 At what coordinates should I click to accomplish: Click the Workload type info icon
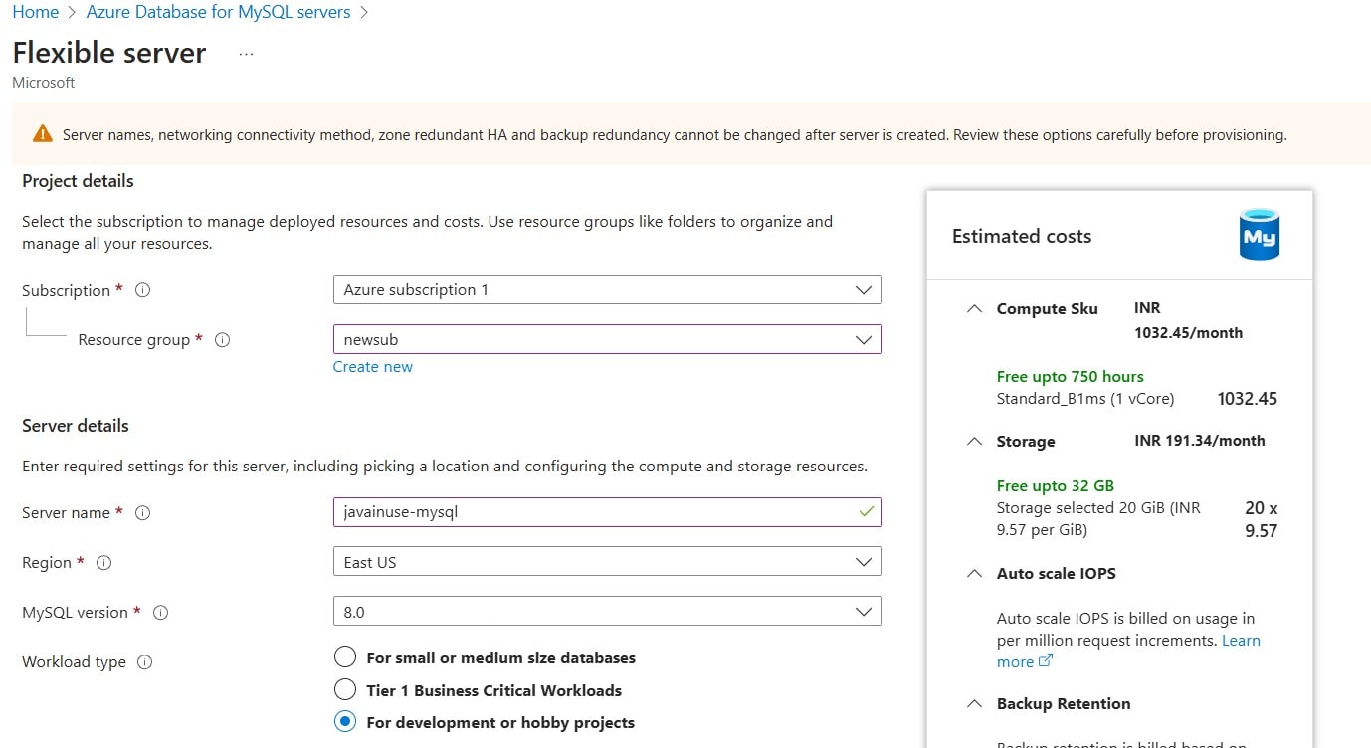(x=145, y=662)
